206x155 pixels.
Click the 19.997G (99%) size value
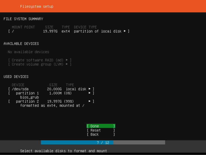point(61,101)
